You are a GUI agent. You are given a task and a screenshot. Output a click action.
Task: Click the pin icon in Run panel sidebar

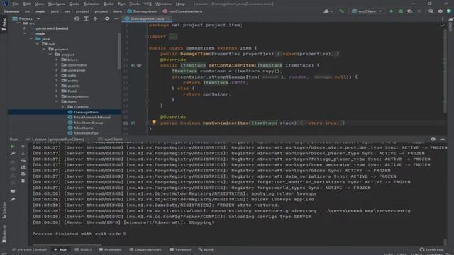[13, 200]
